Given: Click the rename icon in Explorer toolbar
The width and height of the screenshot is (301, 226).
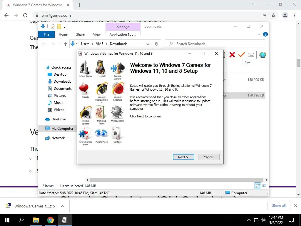Looking at the screenshot, I should pos(251,55).
